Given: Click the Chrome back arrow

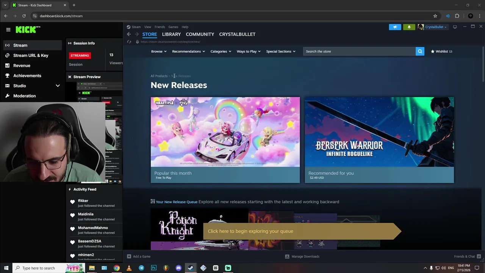Looking at the screenshot, I should [6, 16].
